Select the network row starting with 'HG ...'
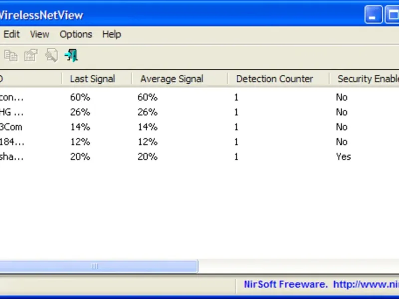This screenshot has width=399, height=299. coord(199,112)
